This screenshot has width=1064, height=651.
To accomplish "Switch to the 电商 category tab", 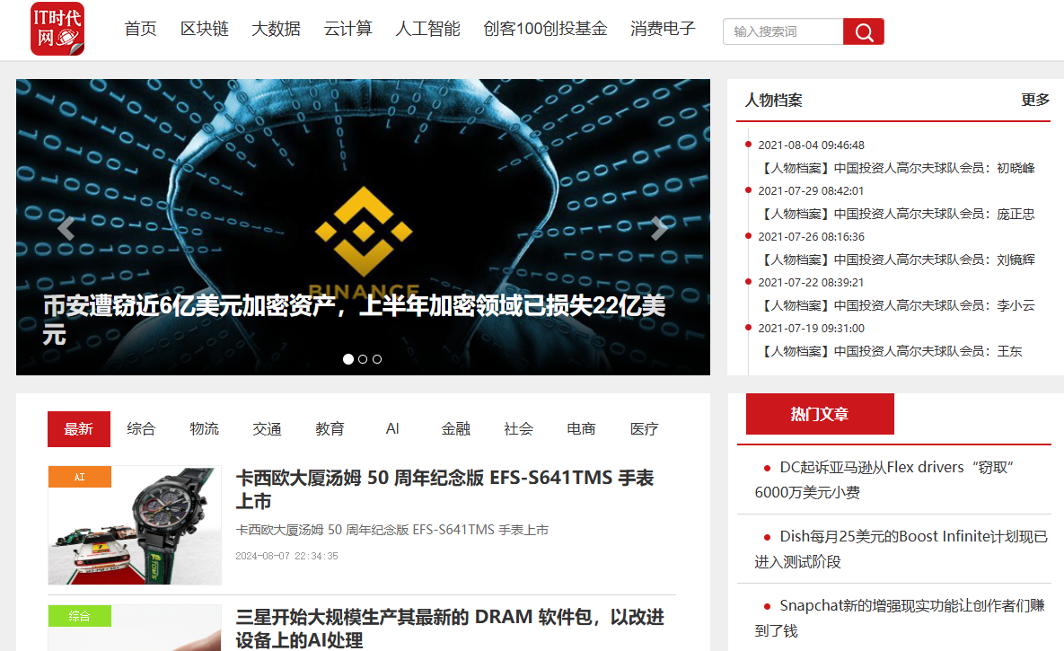I will [x=581, y=429].
